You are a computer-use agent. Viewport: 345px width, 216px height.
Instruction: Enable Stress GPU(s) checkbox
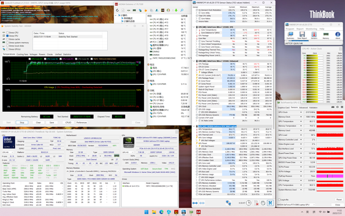click(x=8, y=49)
